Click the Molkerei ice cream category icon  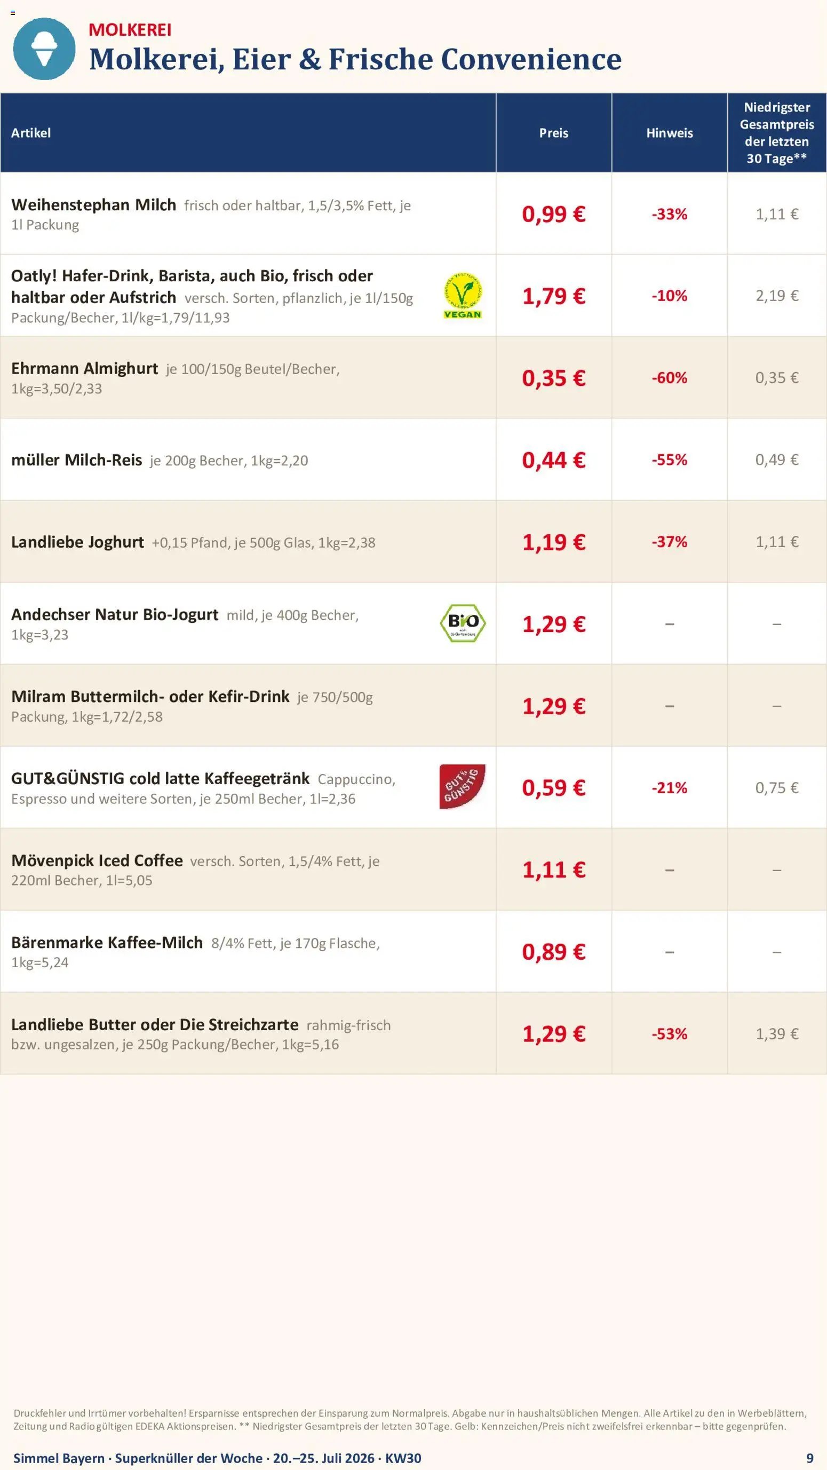coord(44,49)
